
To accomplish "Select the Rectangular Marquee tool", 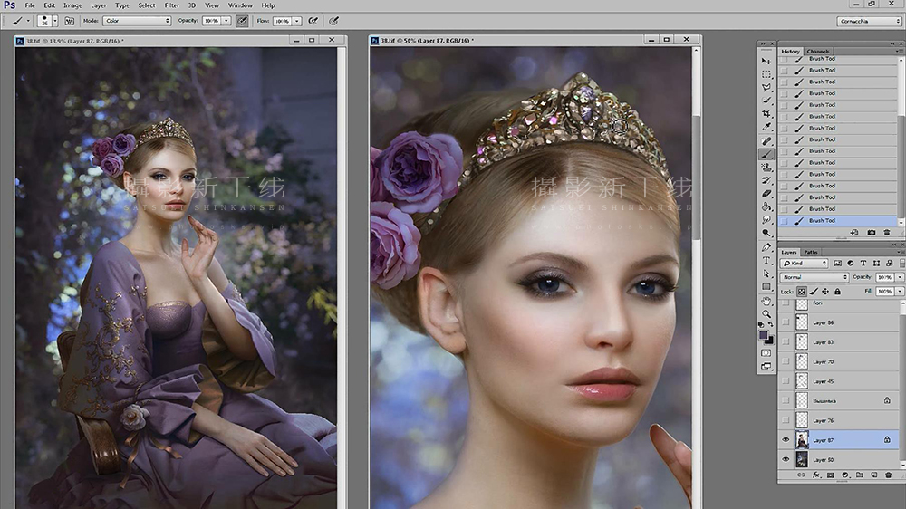I will pos(766,74).
